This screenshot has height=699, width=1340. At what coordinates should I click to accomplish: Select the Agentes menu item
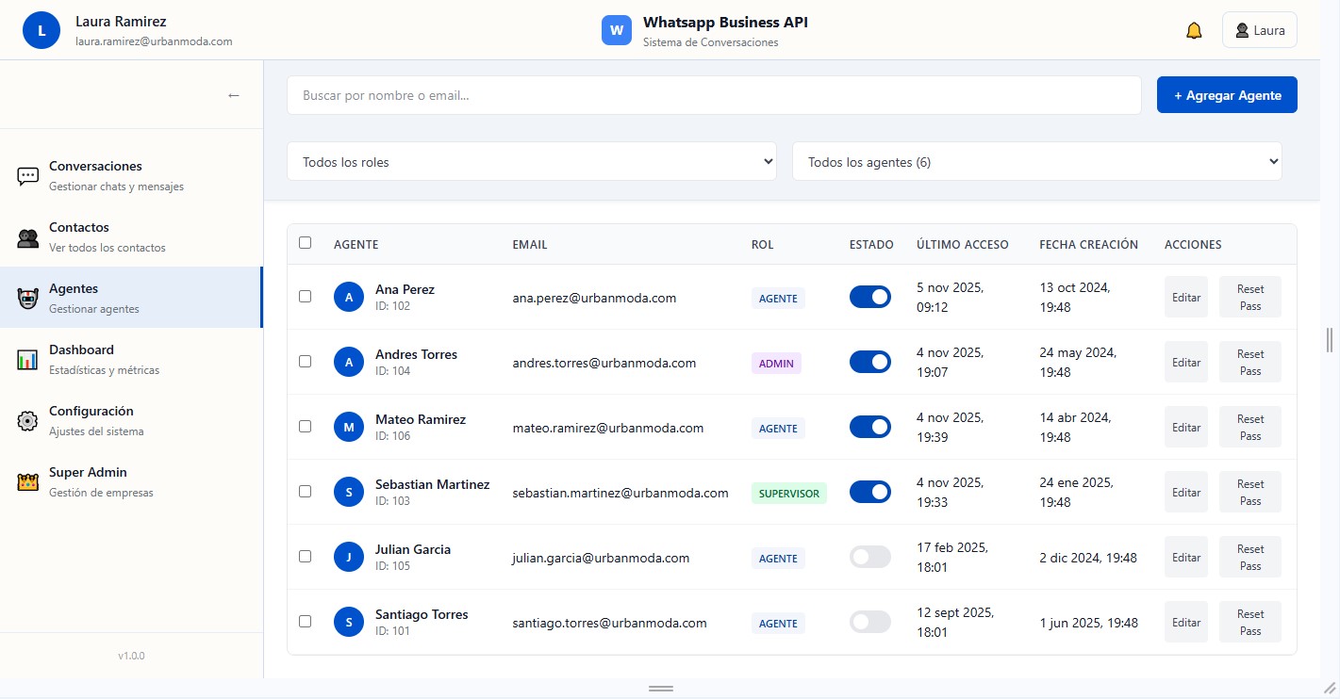131,298
